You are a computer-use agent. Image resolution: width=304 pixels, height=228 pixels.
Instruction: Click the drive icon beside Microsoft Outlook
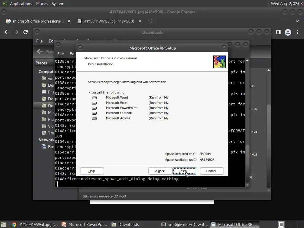pos(94,113)
